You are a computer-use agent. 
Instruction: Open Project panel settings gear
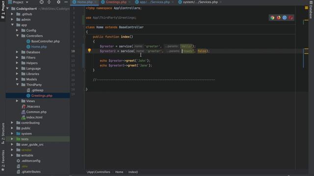pyautogui.click(x=58, y=2)
